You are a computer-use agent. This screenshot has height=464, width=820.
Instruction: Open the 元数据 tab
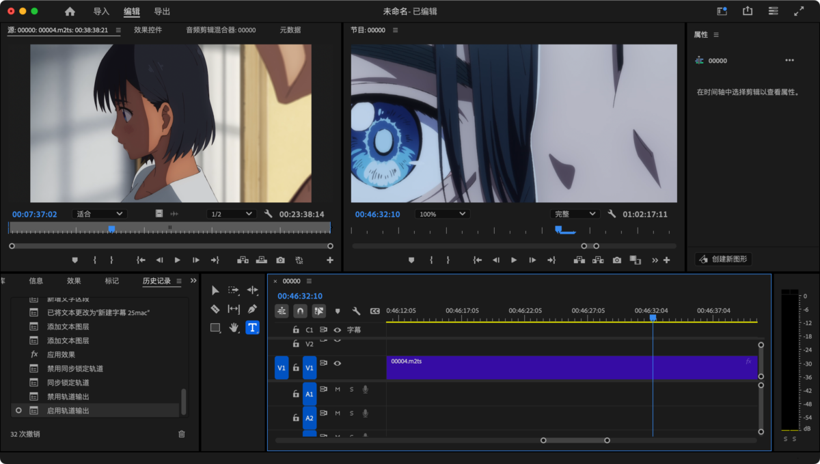click(290, 30)
